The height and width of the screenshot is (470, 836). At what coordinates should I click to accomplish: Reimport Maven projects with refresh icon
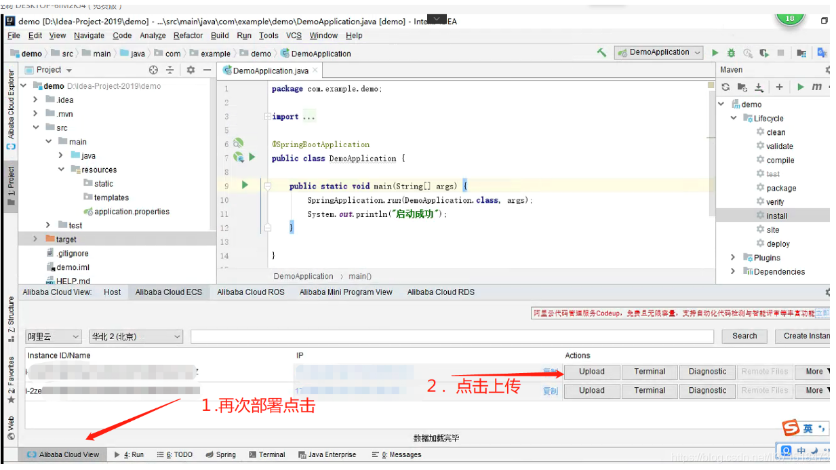[x=725, y=87]
